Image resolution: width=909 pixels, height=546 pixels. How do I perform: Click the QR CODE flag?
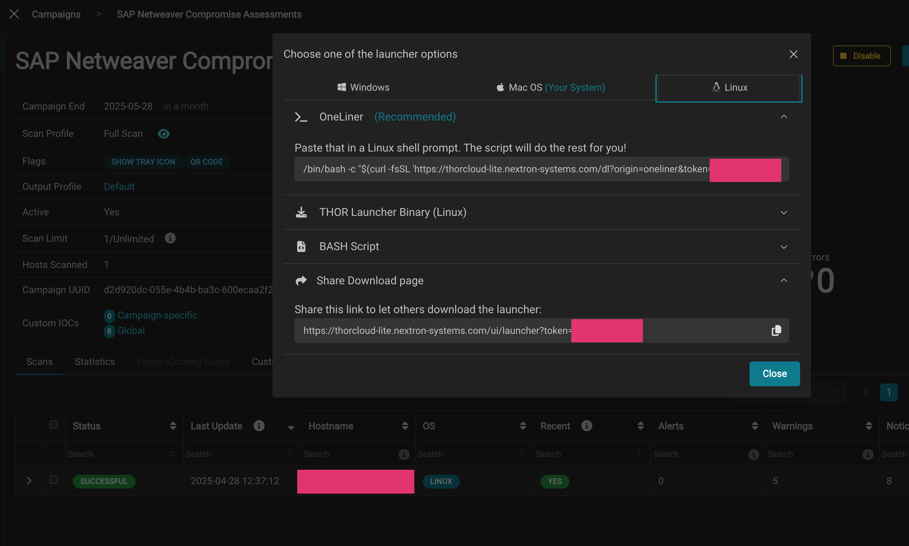pyautogui.click(x=207, y=162)
